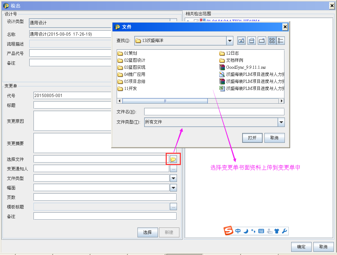
Task: Expand the 幅面 dropdown
Action: 173,188
